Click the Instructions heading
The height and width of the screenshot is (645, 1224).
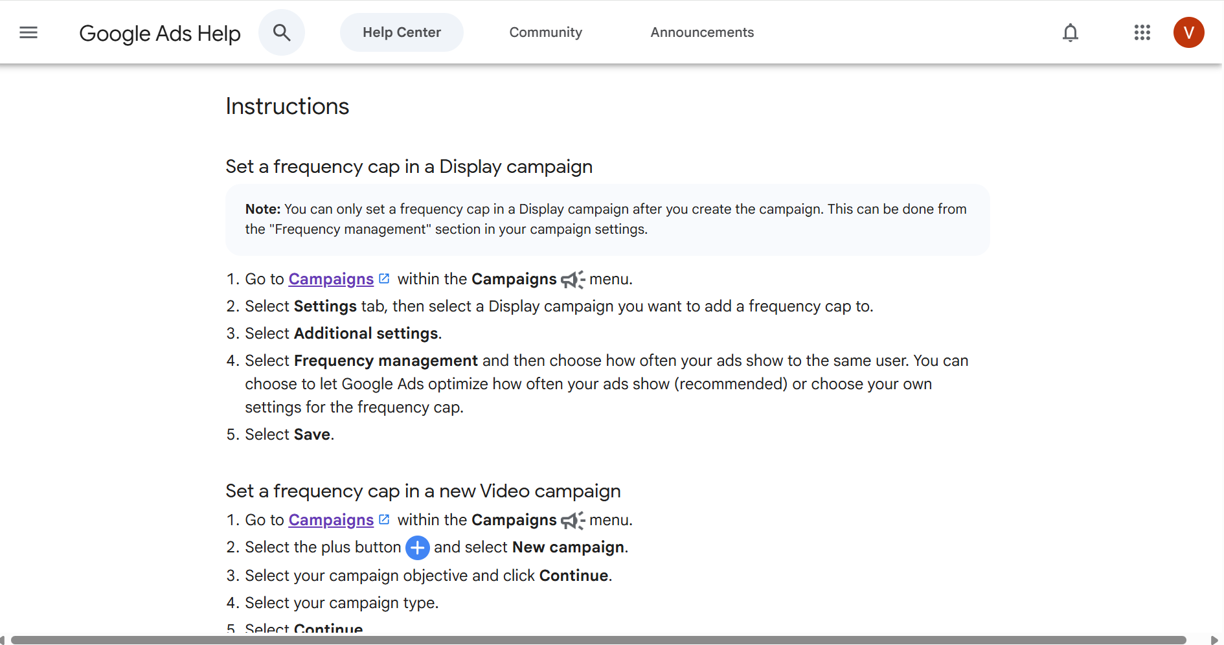click(x=287, y=106)
